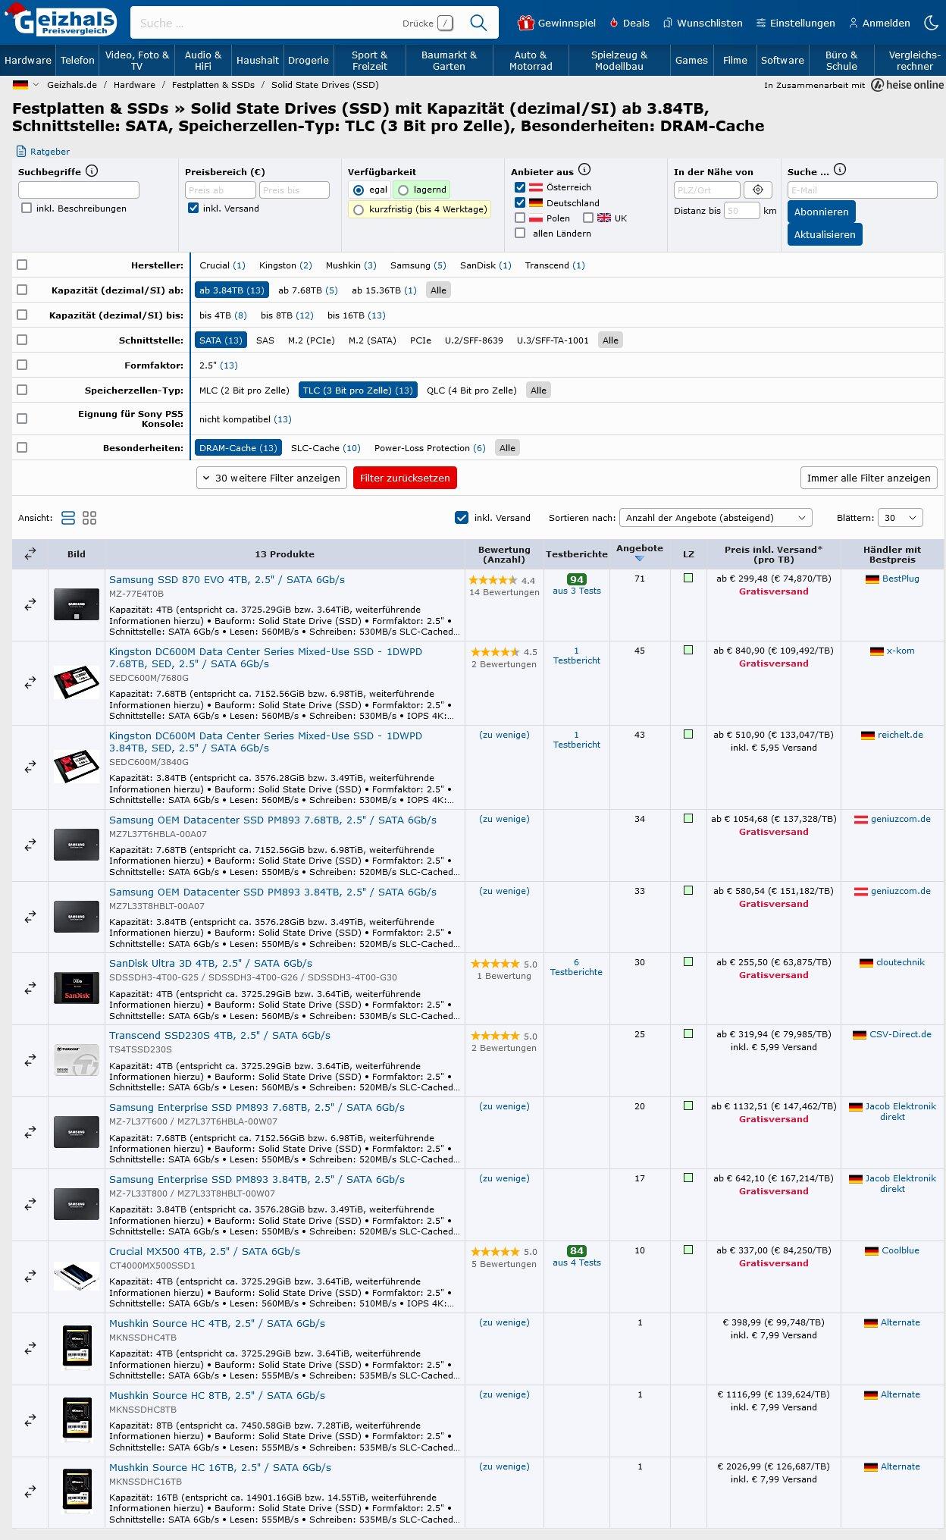946x1540 pixels.
Task: Click the heise online logo
Action: [907, 85]
